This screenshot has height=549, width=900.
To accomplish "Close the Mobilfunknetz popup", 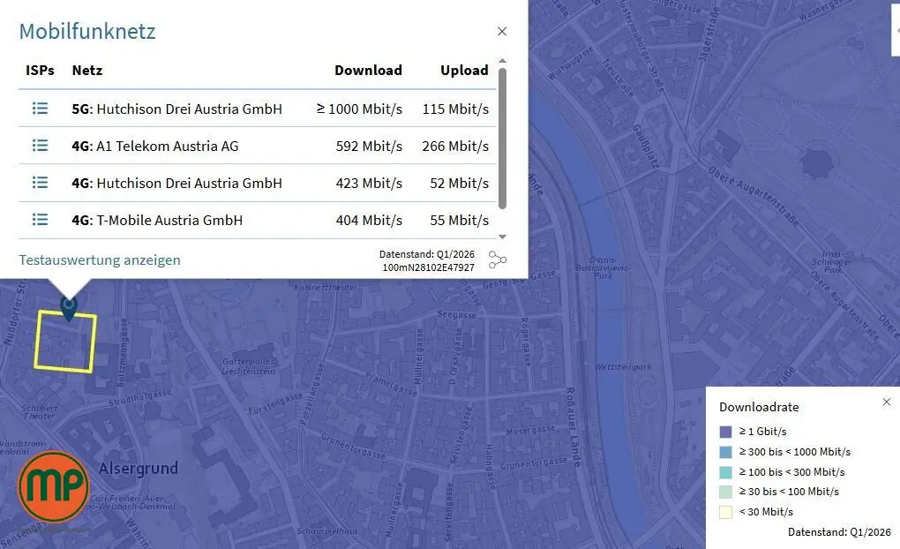I will click(502, 32).
